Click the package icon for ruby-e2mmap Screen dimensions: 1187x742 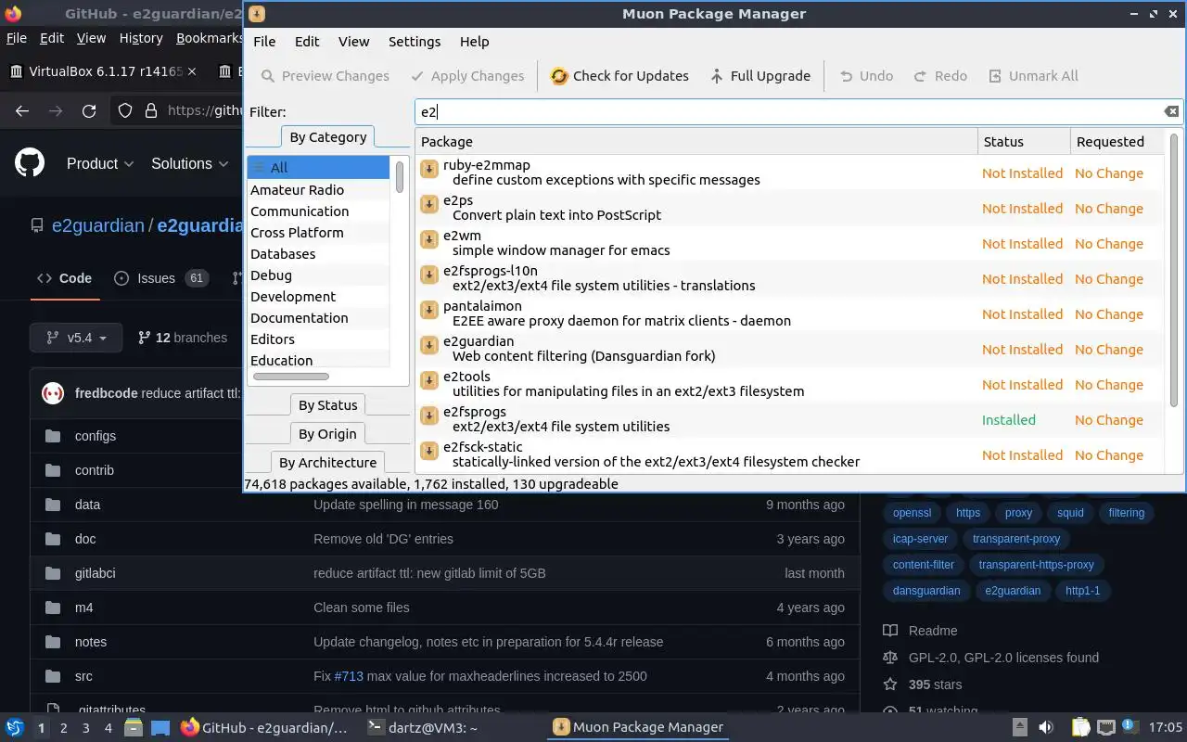429,169
